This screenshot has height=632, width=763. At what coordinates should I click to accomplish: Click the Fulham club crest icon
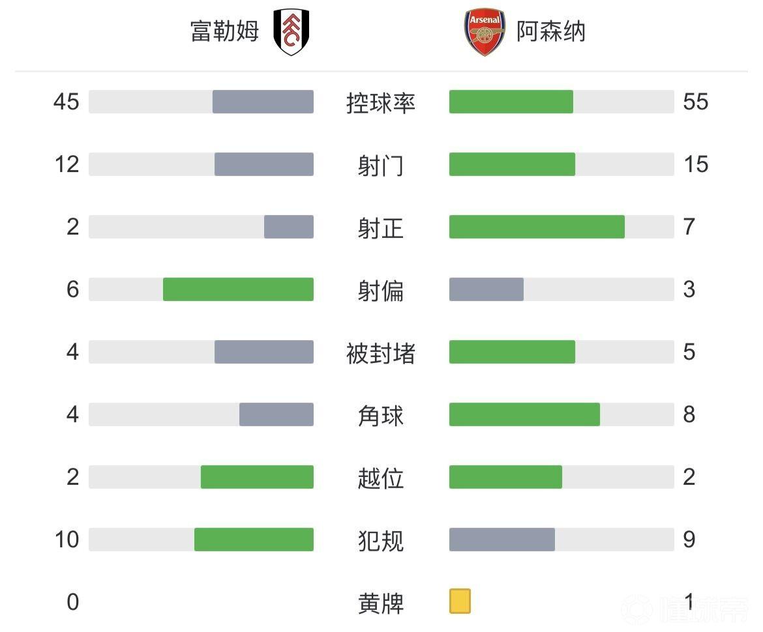pyautogui.click(x=291, y=31)
